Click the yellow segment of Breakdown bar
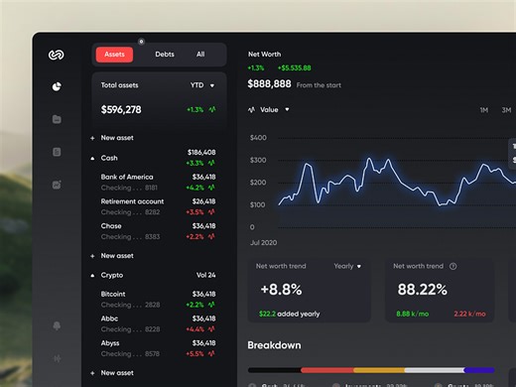The height and width of the screenshot is (387, 516). [379, 370]
